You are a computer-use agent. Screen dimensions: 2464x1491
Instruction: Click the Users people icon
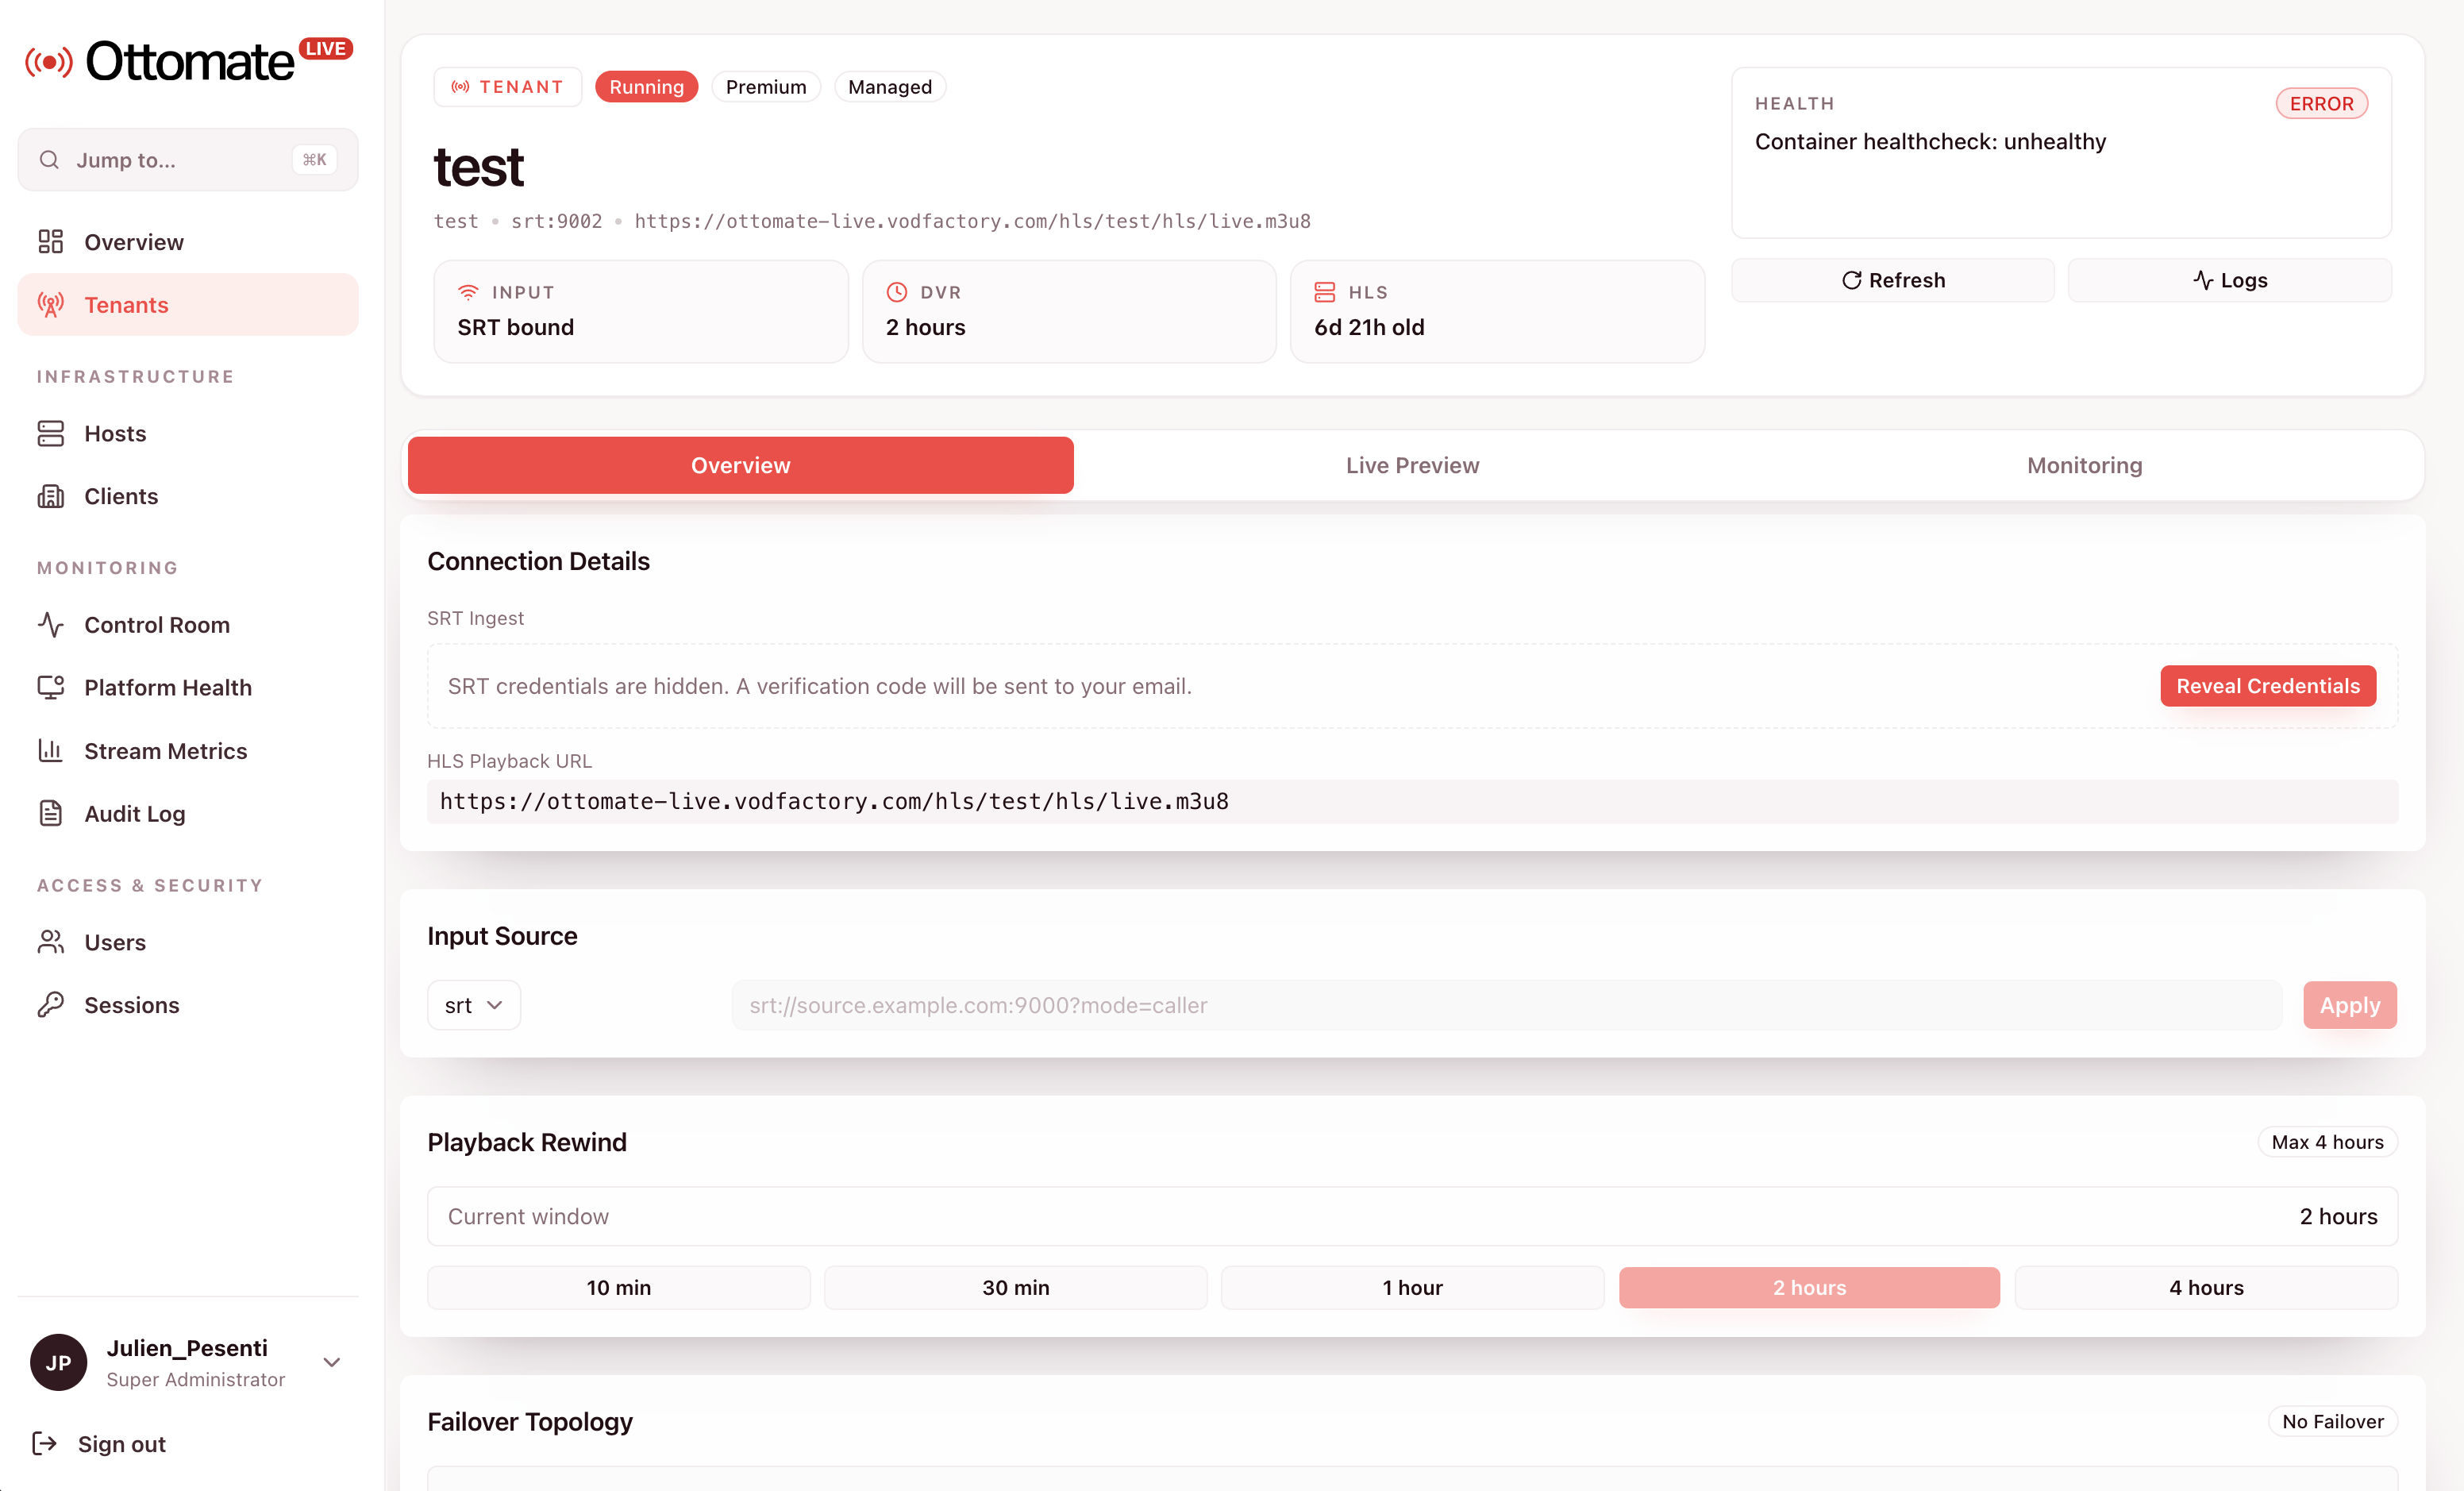pos(51,942)
